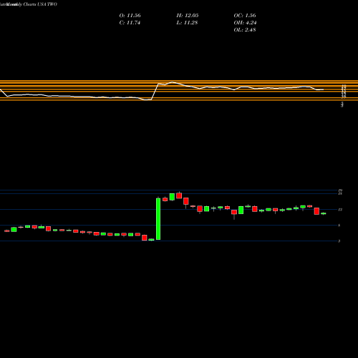Screen dimensions: 358x358
Task: Click the 'C: 11.74' close price value
Action: click(x=130, y=23)
